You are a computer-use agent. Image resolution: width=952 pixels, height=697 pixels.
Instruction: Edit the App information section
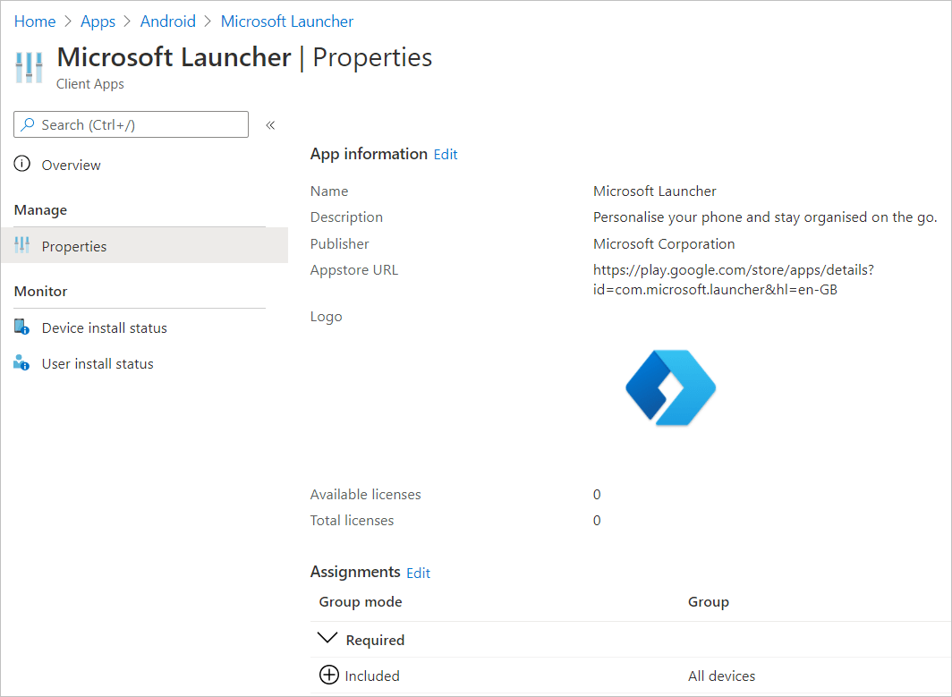[445, 155]
